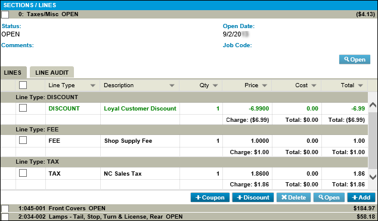This screenshot has height=221, width=378.
Task: Click the Line Type: TAX group row
Action: tap(184, 162)
